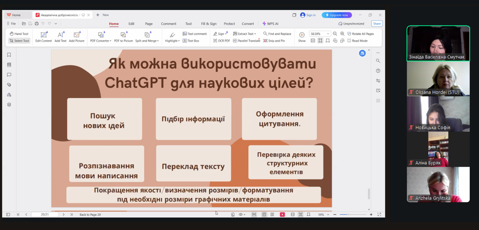Click the Find and Replace tool
This screenshot has width=479, height=230.
tap(277, 34)
